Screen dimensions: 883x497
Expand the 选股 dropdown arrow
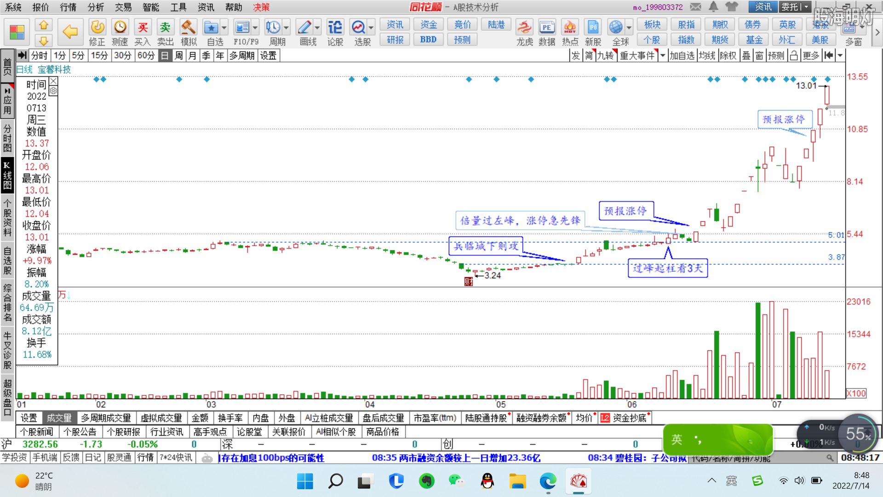tap(371, 28)
